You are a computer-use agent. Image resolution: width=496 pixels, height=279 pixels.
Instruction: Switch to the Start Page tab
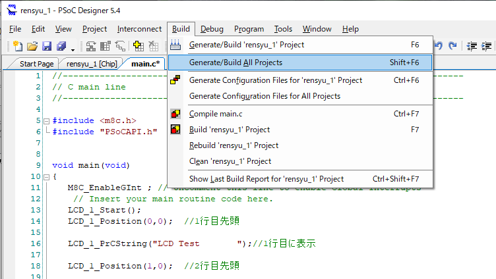[x=35, y=64]
